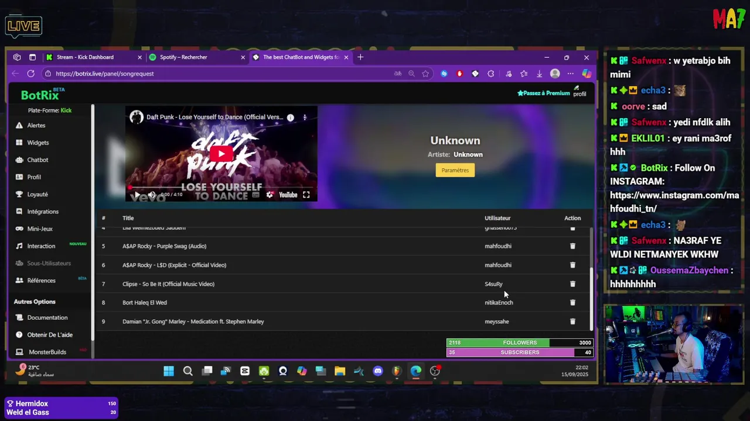Close the Spotify browser tab

[243, 57]
